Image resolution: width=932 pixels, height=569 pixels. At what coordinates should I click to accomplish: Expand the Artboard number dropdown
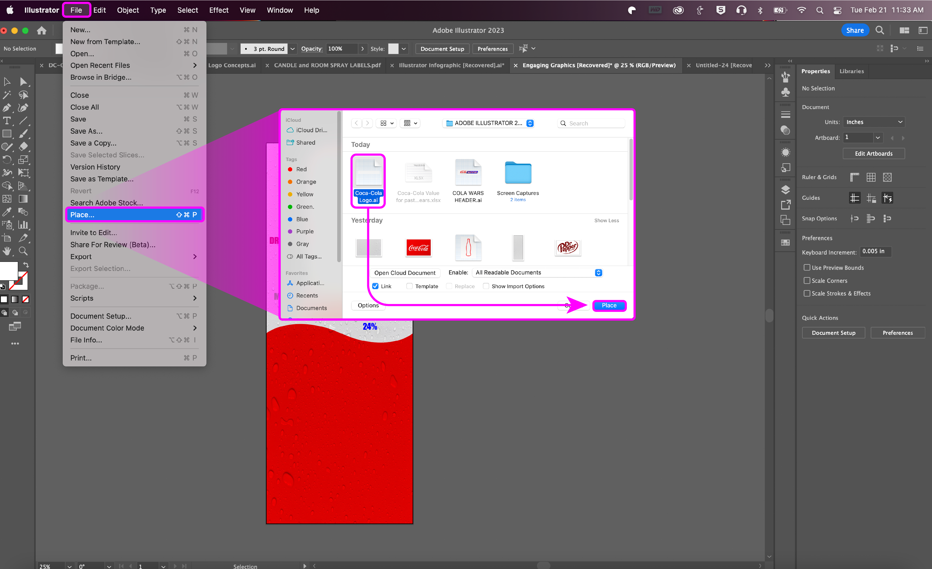pyautogui.click(x=877, y=138)
